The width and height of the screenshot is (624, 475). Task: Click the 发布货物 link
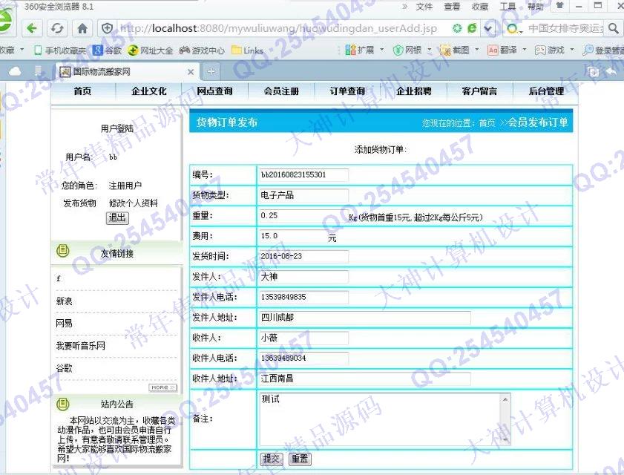[79, 203]
